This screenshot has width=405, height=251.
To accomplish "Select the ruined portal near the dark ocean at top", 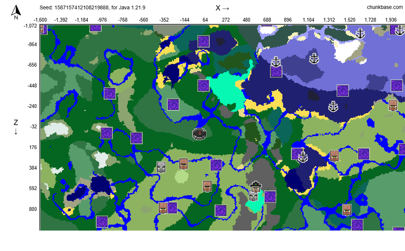I will coord(203,41).
